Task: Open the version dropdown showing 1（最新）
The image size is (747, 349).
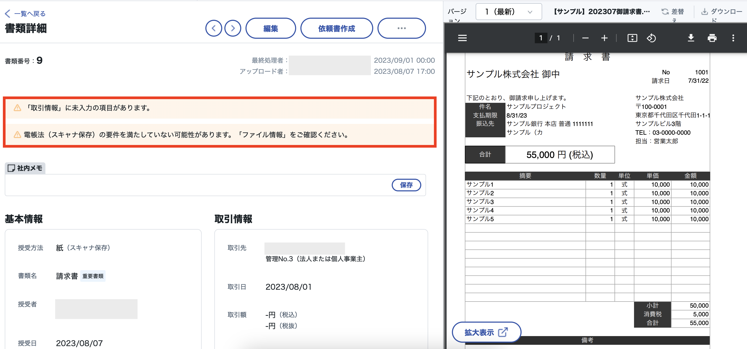Action: click(x=509, y=12)
